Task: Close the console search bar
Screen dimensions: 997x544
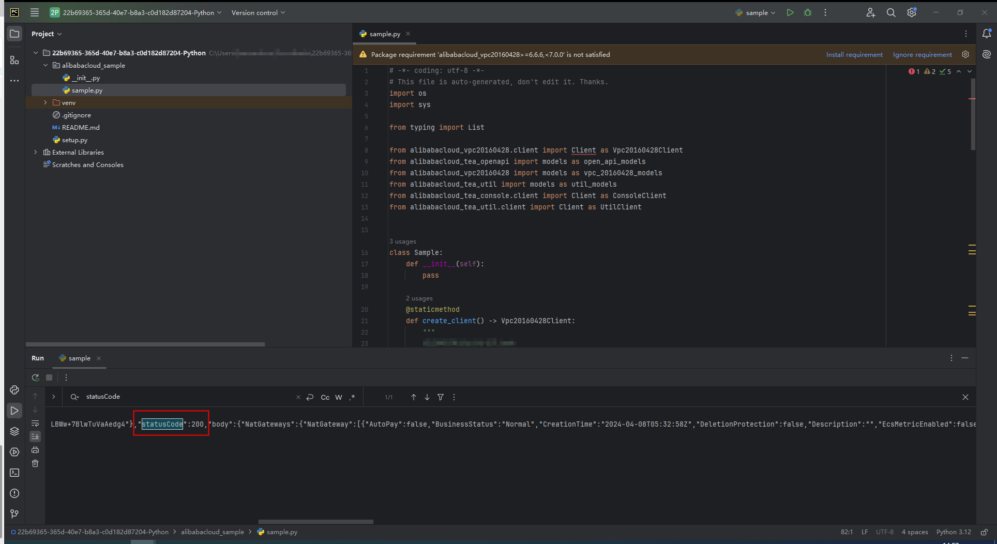Action: tap(965, 397)
